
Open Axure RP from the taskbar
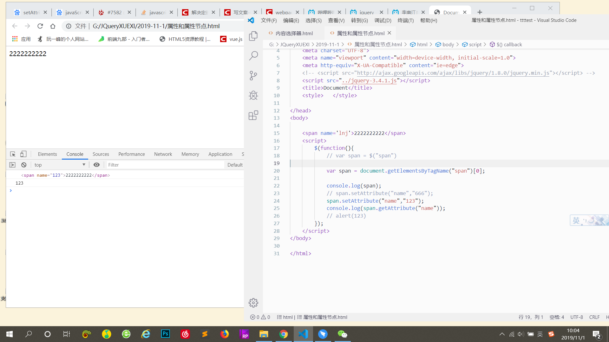click(244, 334)
